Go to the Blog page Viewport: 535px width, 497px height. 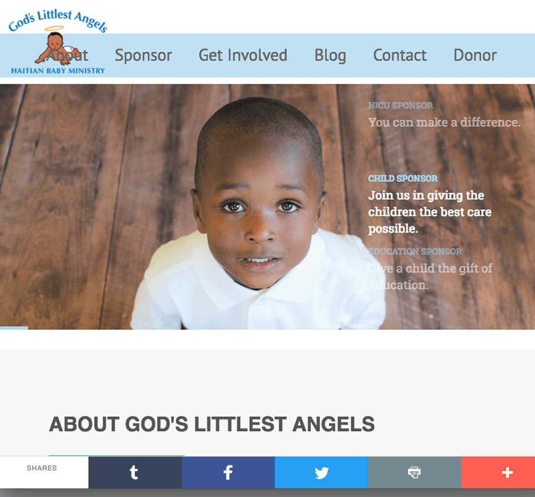coord(330,55)
